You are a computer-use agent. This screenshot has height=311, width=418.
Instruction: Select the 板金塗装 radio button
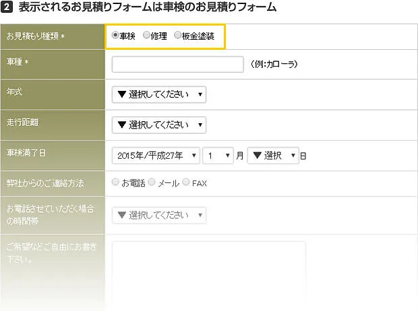coord(177,35)
